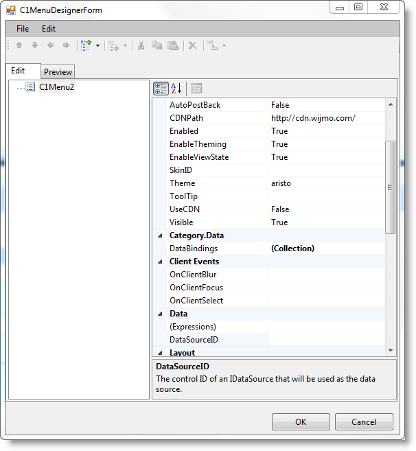Image resolution: width=416 pixels, height=451 pixels.
Task: Open the Change Item Type dropdown arrow
Action: click(224, 45)
